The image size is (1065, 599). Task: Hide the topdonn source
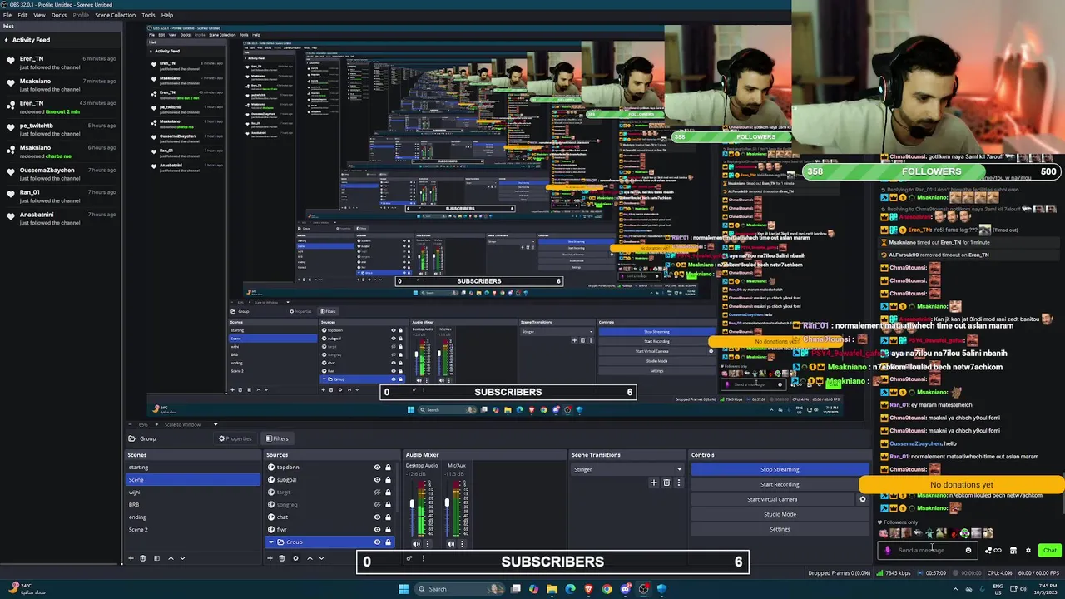[x=377, y=468]
